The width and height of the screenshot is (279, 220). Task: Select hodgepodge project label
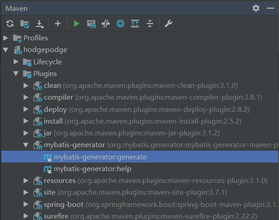click(45, 50)
